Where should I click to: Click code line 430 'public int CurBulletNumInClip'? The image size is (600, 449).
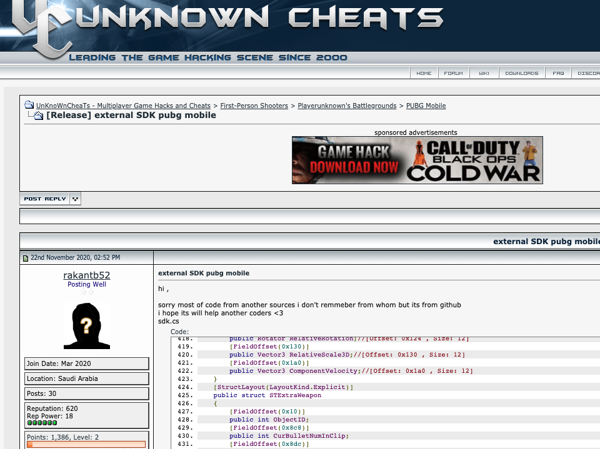(x=289, y=436)
